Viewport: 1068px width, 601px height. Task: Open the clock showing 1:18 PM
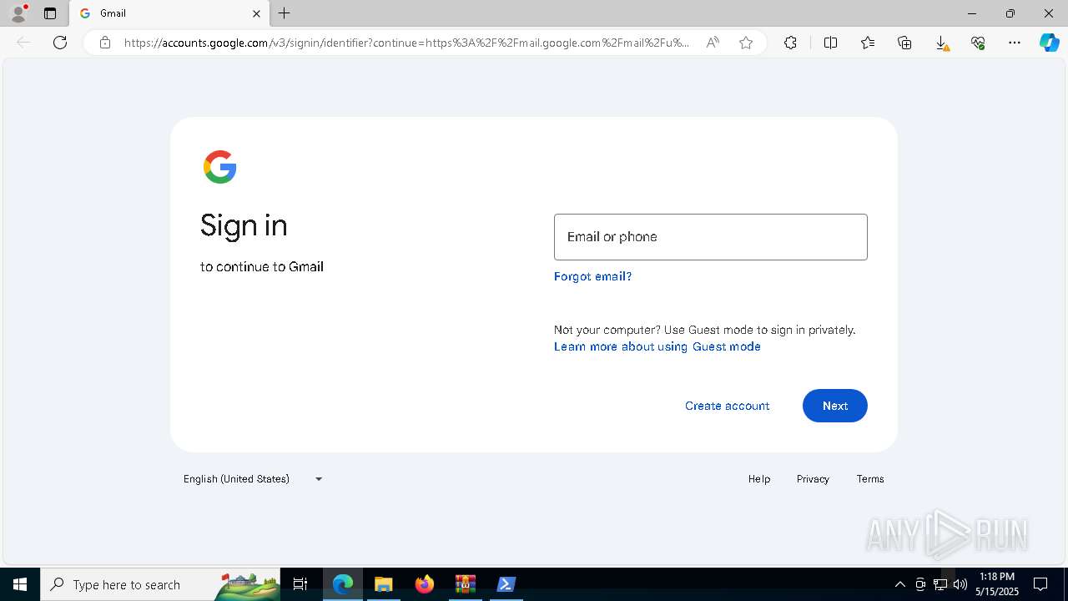(997, 584)
